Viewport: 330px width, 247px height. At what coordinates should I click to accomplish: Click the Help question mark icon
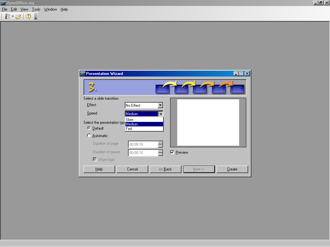click(28, 16)
